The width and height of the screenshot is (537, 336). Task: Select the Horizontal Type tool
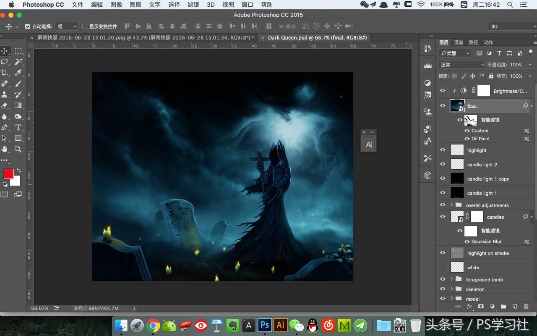pyautogui.click(x=18, y=127)
